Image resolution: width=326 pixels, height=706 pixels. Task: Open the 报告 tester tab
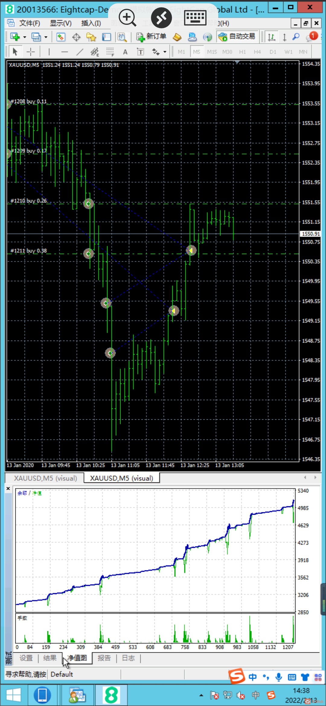pos(104,658)
